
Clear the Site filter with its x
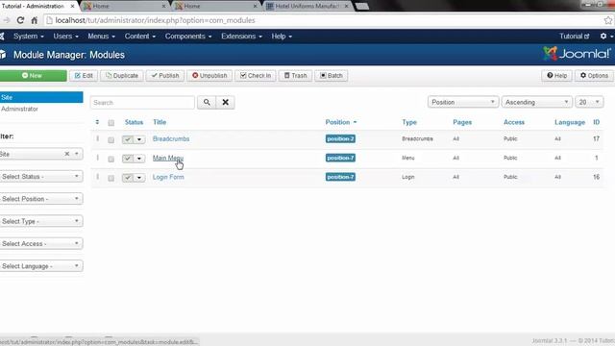click(67, 154)
